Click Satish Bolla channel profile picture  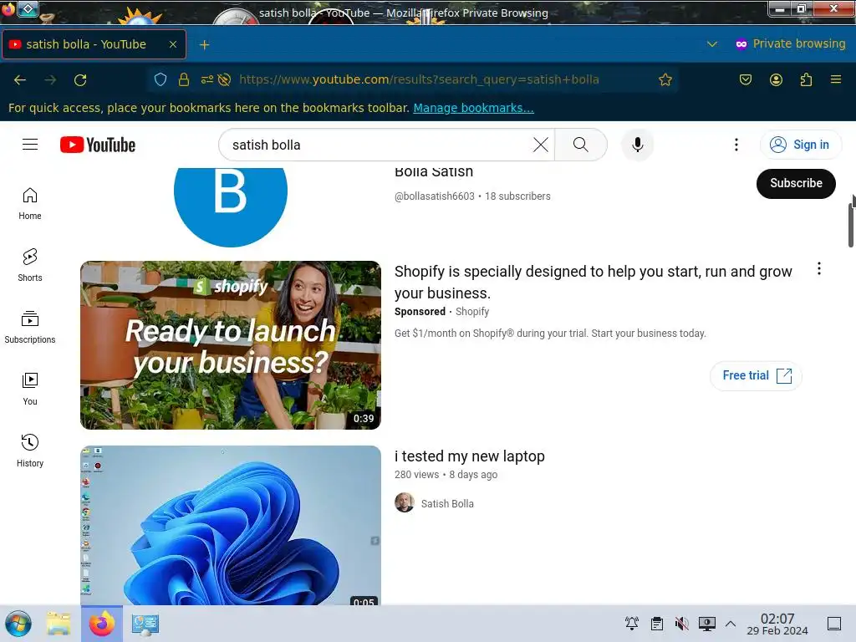pos(405,502)
